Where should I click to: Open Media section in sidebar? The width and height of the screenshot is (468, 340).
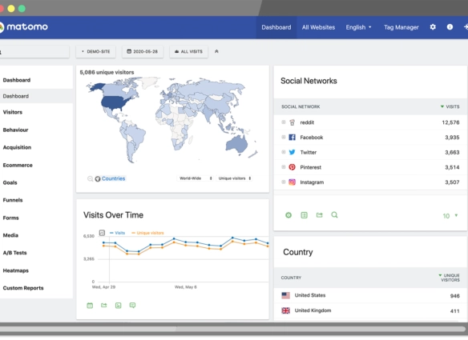10,235
